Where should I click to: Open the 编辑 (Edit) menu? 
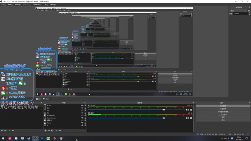(x=11, y=5)
